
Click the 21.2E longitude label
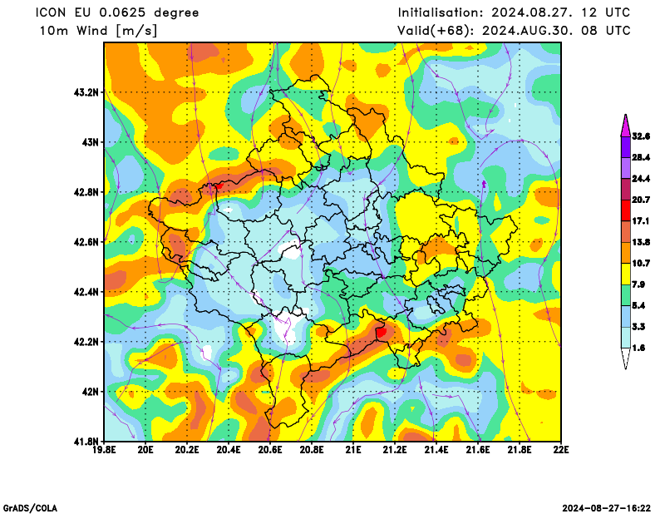395,449
